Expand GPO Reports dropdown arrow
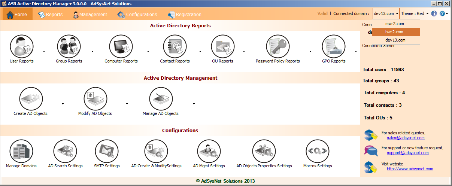 [356, 51]
